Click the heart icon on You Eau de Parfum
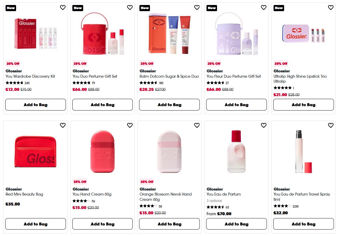This screenshot has width=338, height=236. (264, 125)
